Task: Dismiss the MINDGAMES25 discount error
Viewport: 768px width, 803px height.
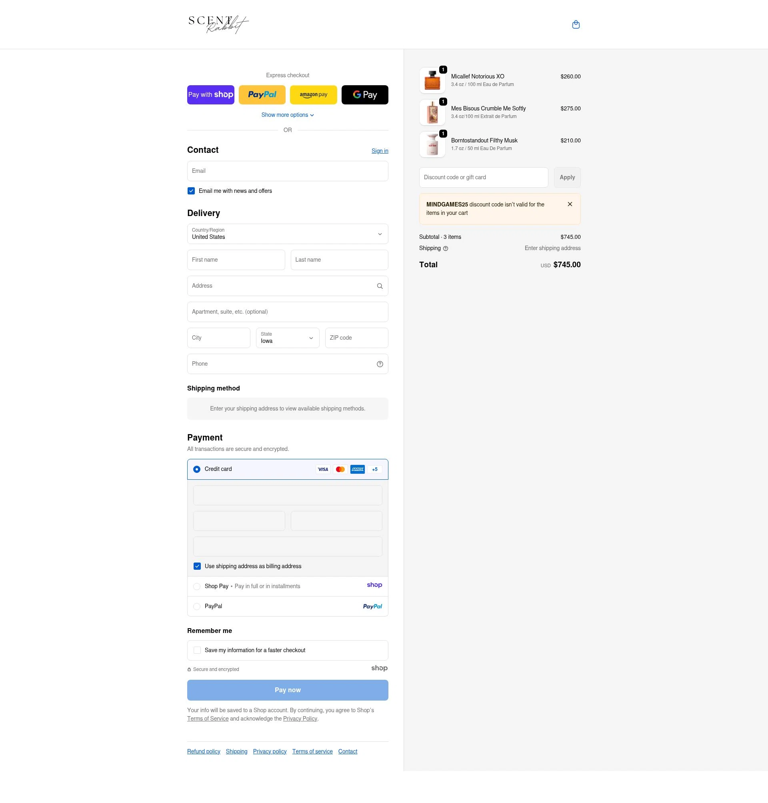Action: (570, 204)
